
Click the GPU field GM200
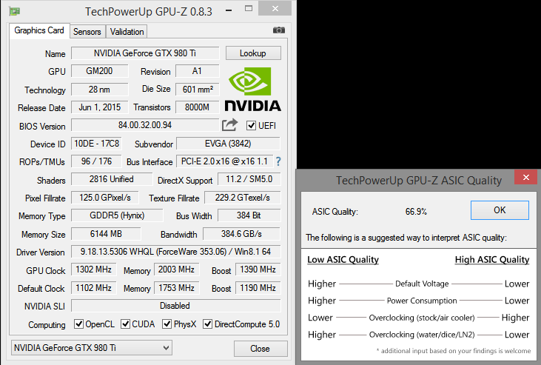coord(100,71)
